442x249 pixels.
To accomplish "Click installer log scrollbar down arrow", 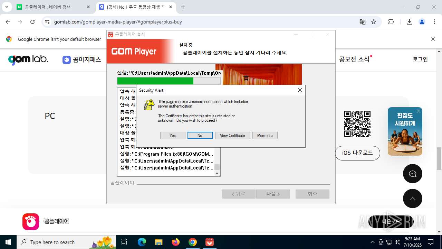I will coord(217,173).
